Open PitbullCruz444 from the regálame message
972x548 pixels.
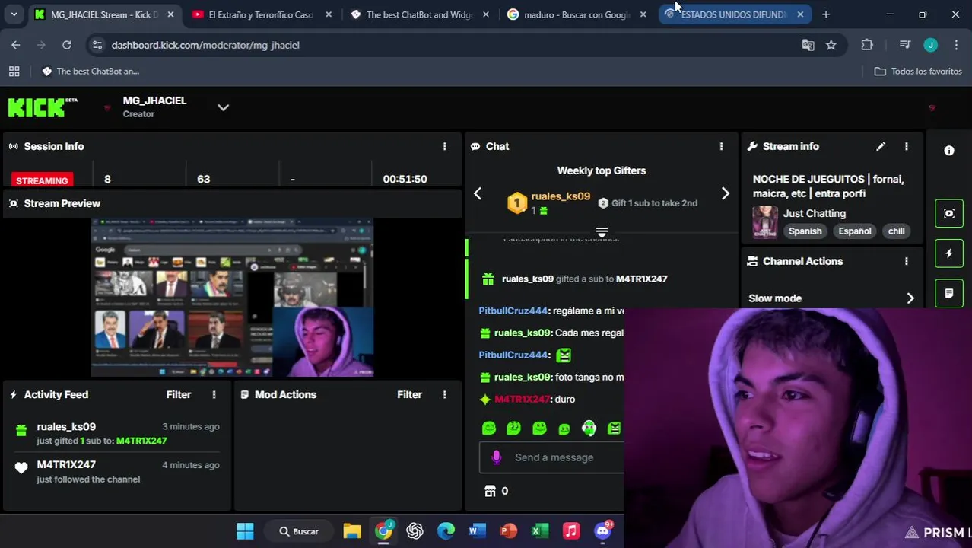click(x=513, y=311)
